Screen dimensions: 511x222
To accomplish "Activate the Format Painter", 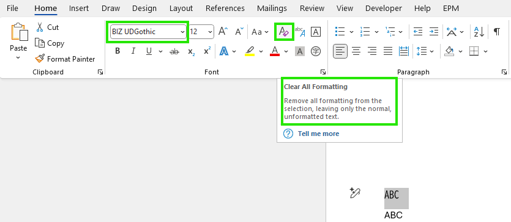I will point(65,59).
